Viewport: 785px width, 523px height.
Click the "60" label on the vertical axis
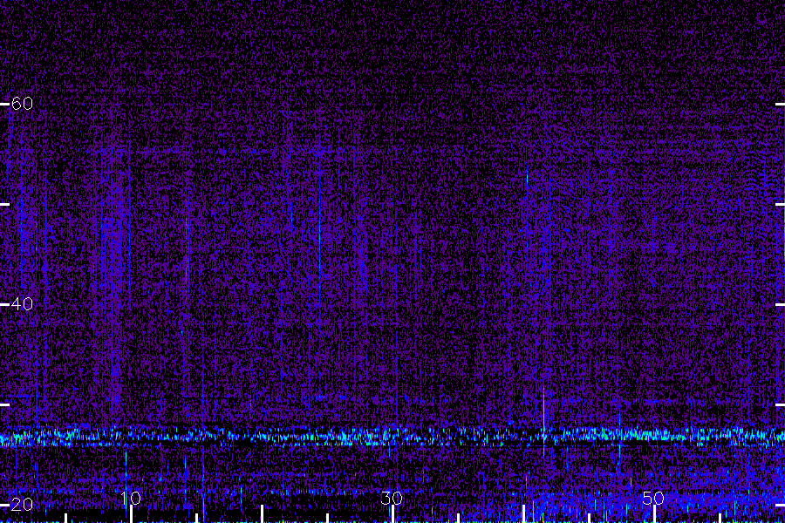pyautogui.click(x=22, y=104)
